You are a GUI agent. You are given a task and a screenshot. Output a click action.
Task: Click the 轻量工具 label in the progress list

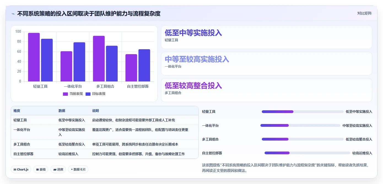[x=209, y=112]
